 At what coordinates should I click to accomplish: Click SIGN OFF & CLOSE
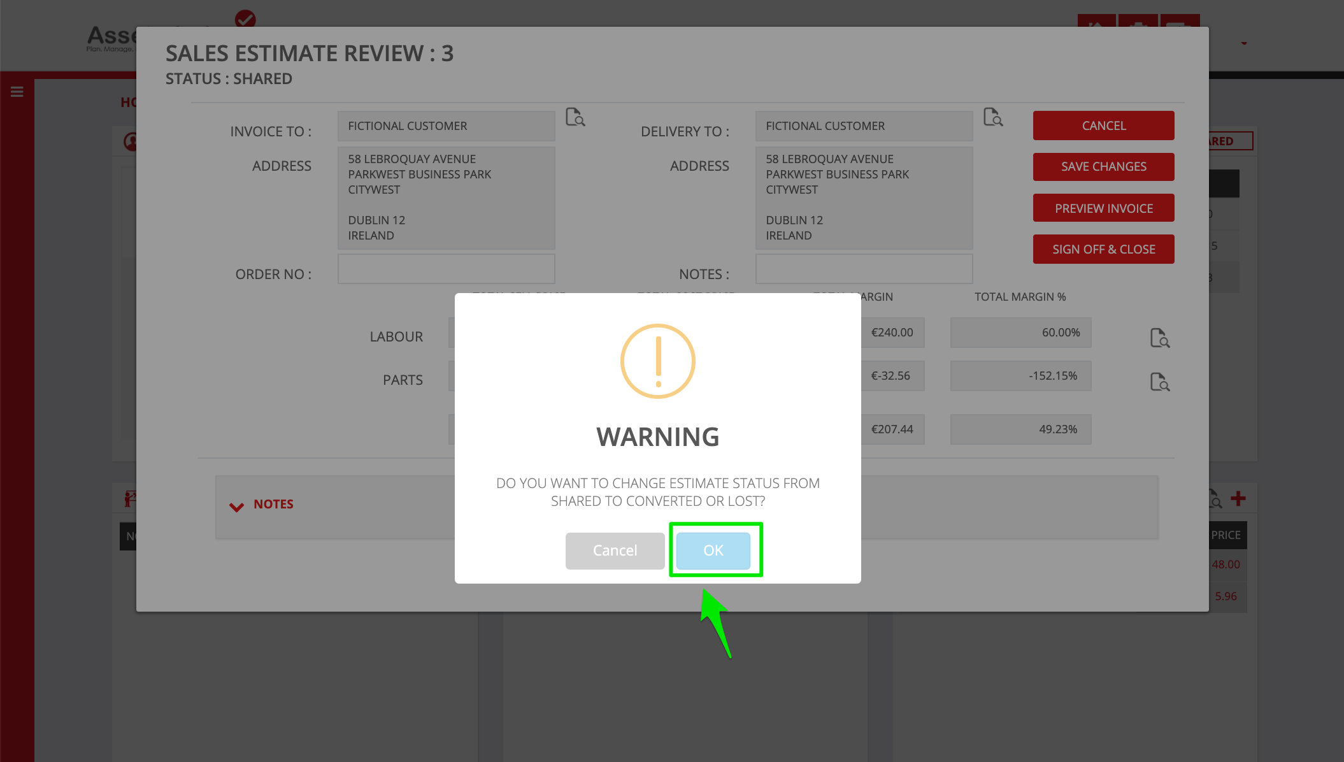click(1103, 249)
